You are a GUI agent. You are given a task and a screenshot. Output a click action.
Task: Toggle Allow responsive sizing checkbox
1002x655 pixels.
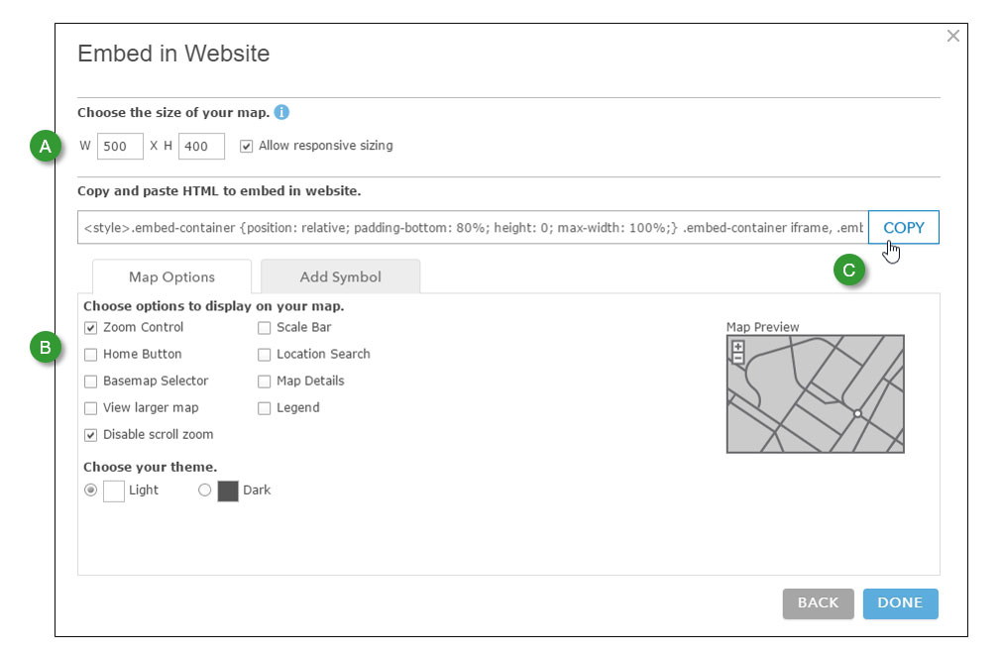(x=247, y=147)
